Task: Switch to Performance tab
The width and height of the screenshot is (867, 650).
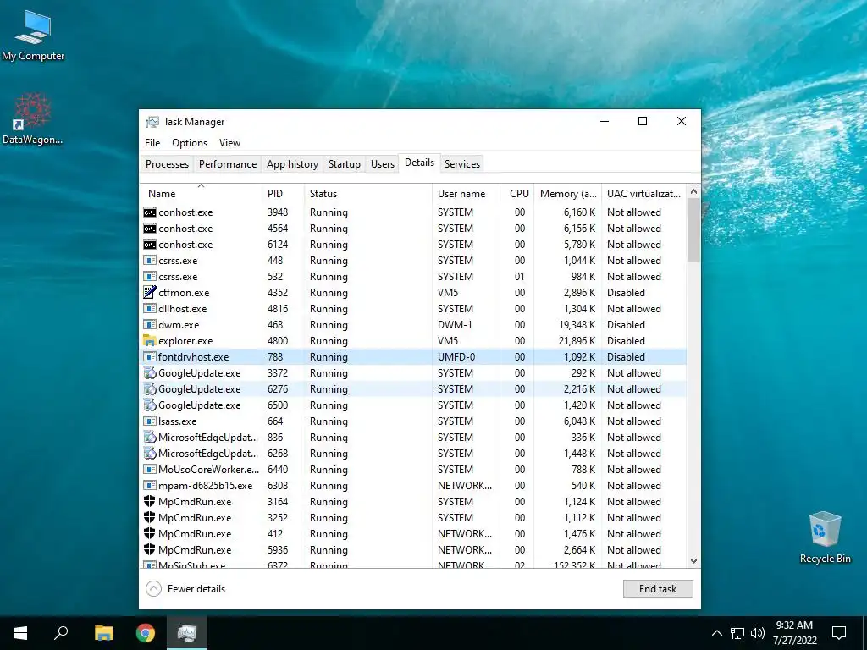Action: pos(228,164)
